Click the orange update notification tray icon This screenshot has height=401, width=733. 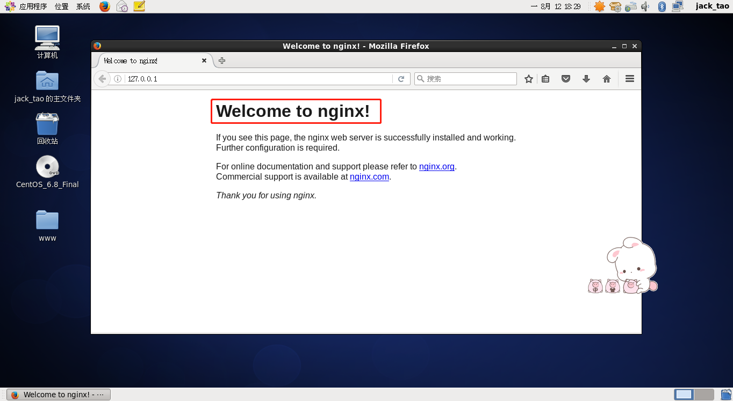[x=600, y=6]
